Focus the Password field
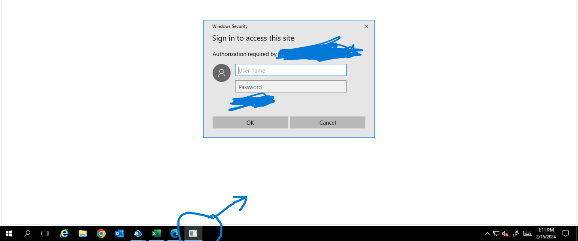Viewport: 578px width, 241px height. point(291,86)
